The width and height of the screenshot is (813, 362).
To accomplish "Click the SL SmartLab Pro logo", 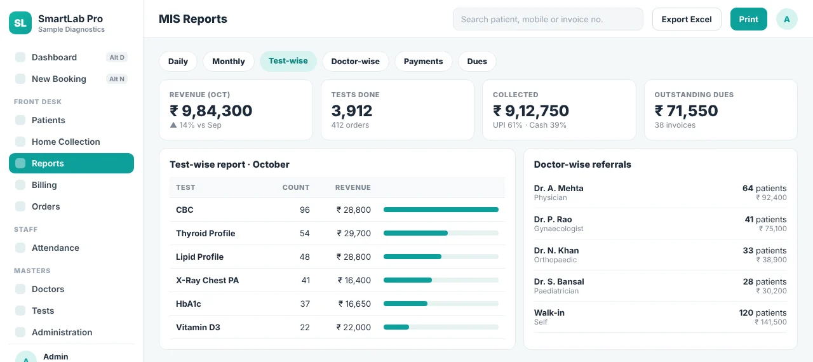I will click(x=20, y=23).
